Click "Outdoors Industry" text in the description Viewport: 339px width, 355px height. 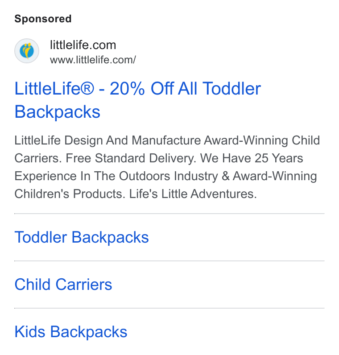pos(169,176)
